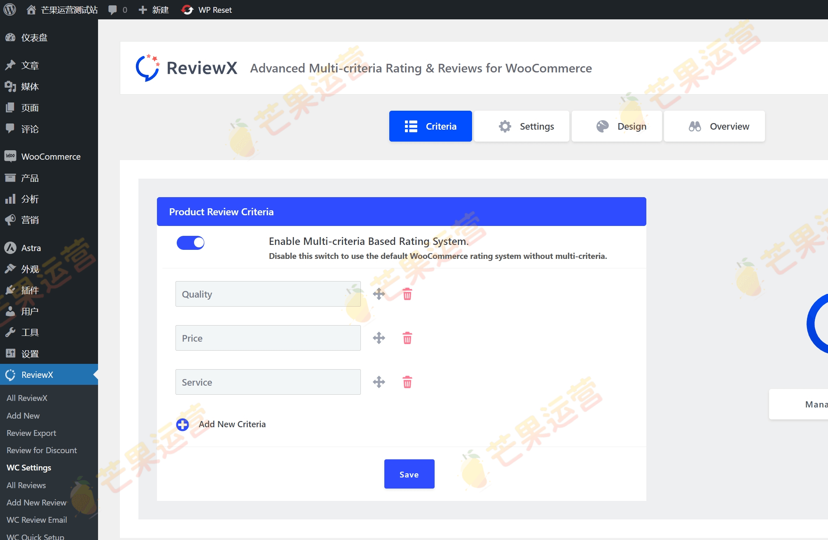Open the Design tab

617,126
